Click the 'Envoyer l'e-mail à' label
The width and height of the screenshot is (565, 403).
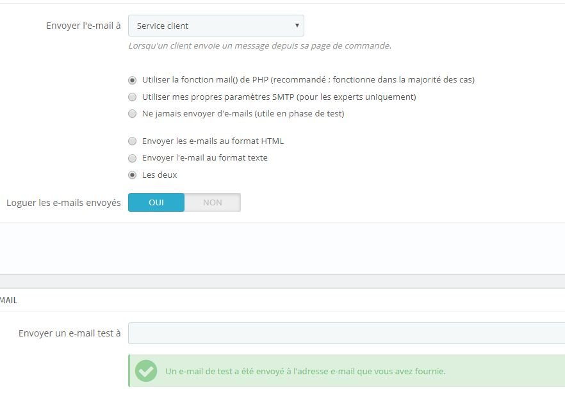pyautogui.click(x=83, y=26)
